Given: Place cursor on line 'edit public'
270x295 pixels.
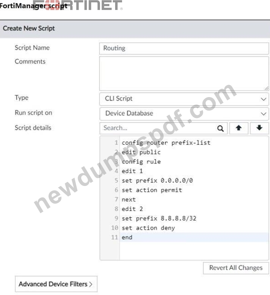Looking at the screenshot, I should pos(141,152).
